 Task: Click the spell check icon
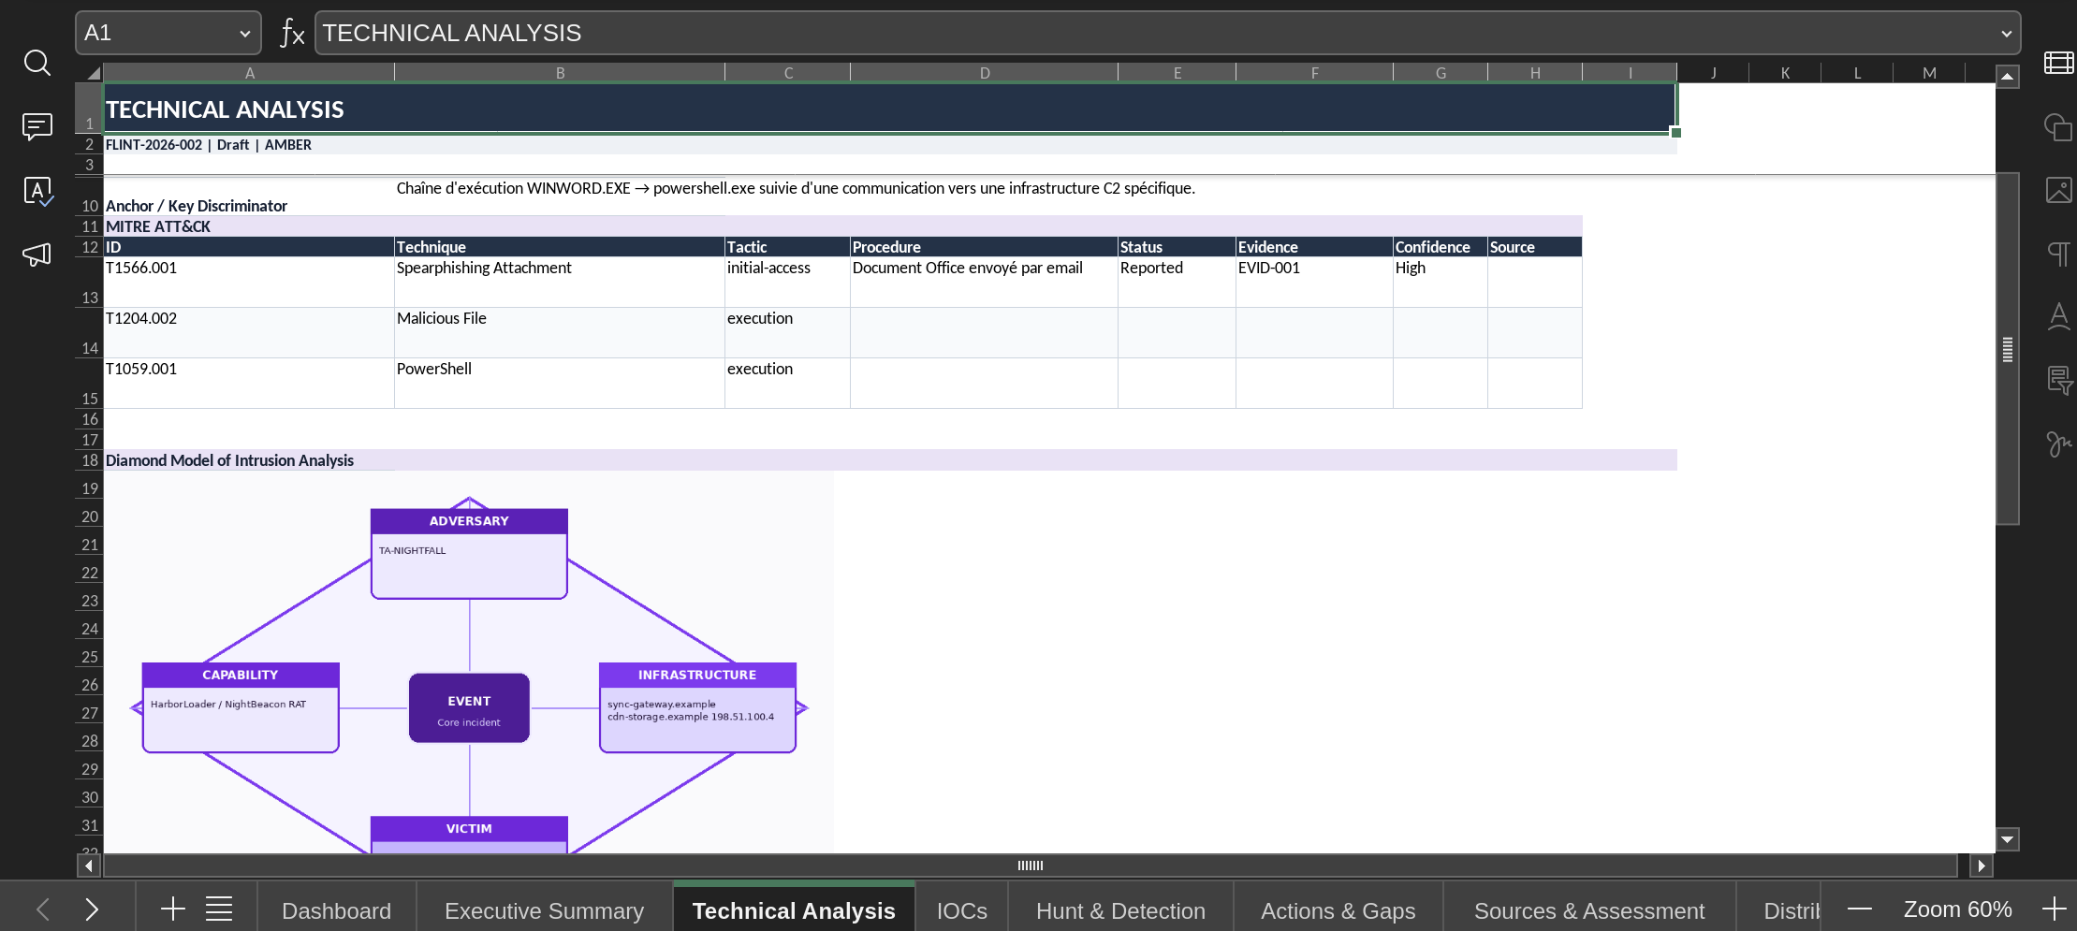[37, 191]
